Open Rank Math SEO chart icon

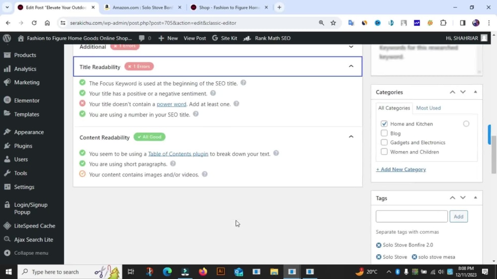pyautogui.click(x=247, y=38)
